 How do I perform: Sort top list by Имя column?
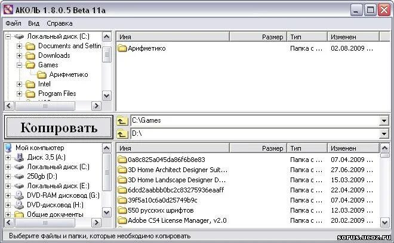click(173, 37)
